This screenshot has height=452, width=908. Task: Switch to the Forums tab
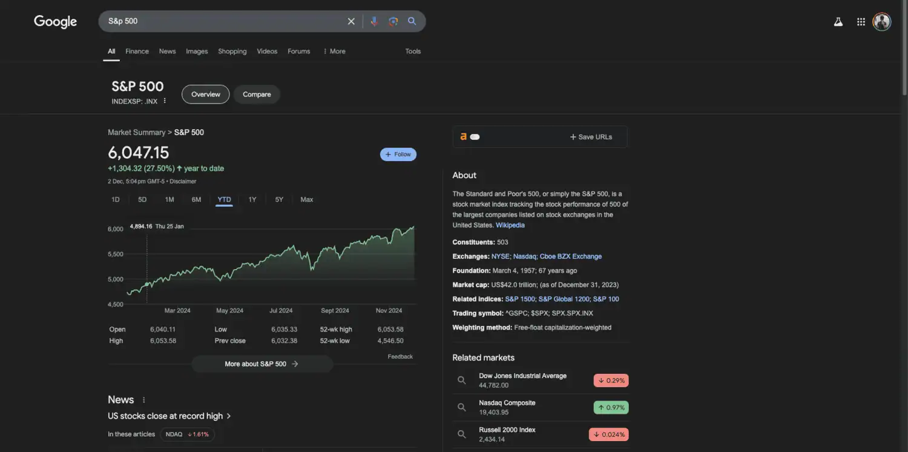(x=298, y=52)
